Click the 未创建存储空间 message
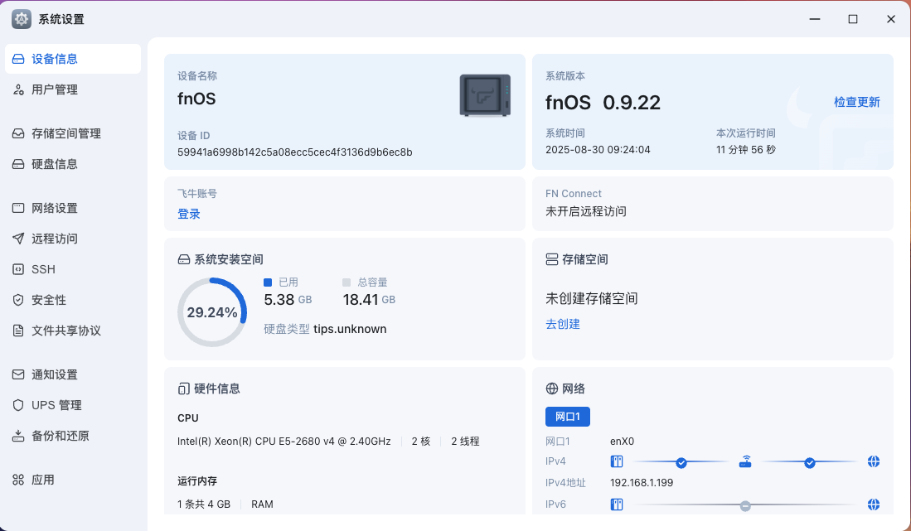Viewport: 911px width, 531px height. click(592, 299)
